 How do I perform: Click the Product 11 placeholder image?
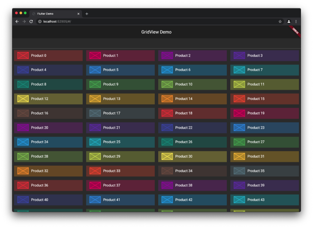[239, 84]
